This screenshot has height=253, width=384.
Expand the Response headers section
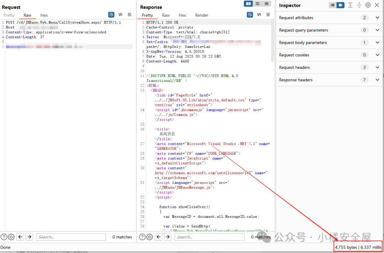377,80
